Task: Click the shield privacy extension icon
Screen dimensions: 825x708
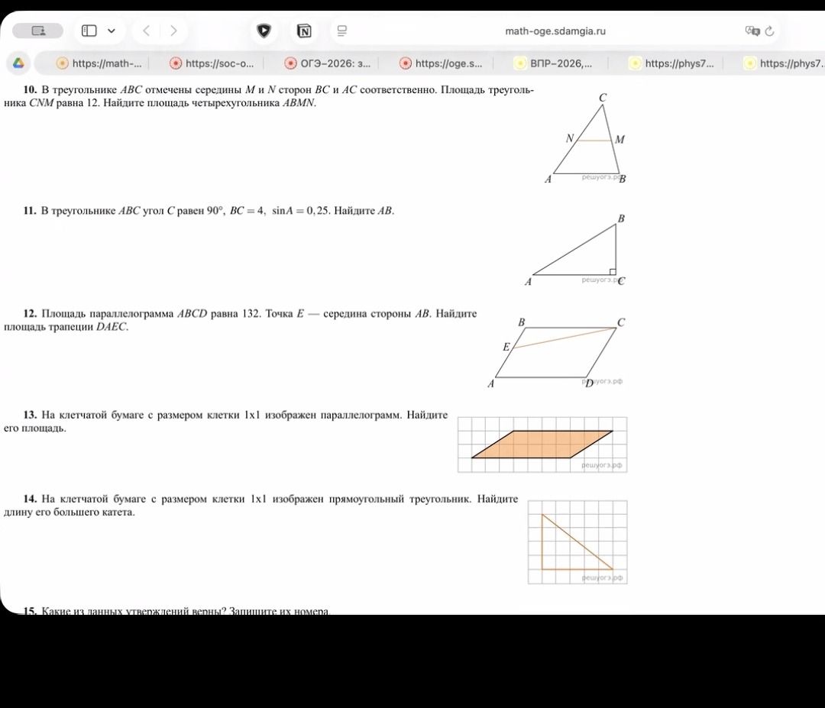Action: pyautogui.click(x=264, y=31)
